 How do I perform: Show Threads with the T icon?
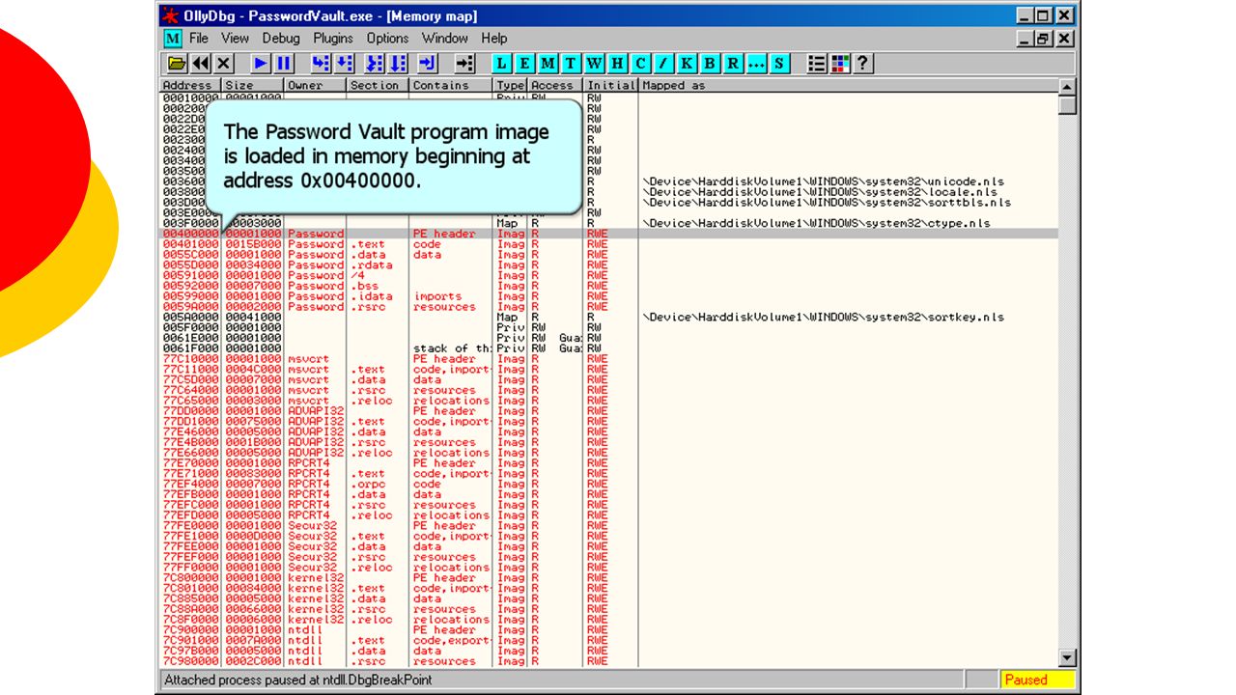[x=571, y=64]
